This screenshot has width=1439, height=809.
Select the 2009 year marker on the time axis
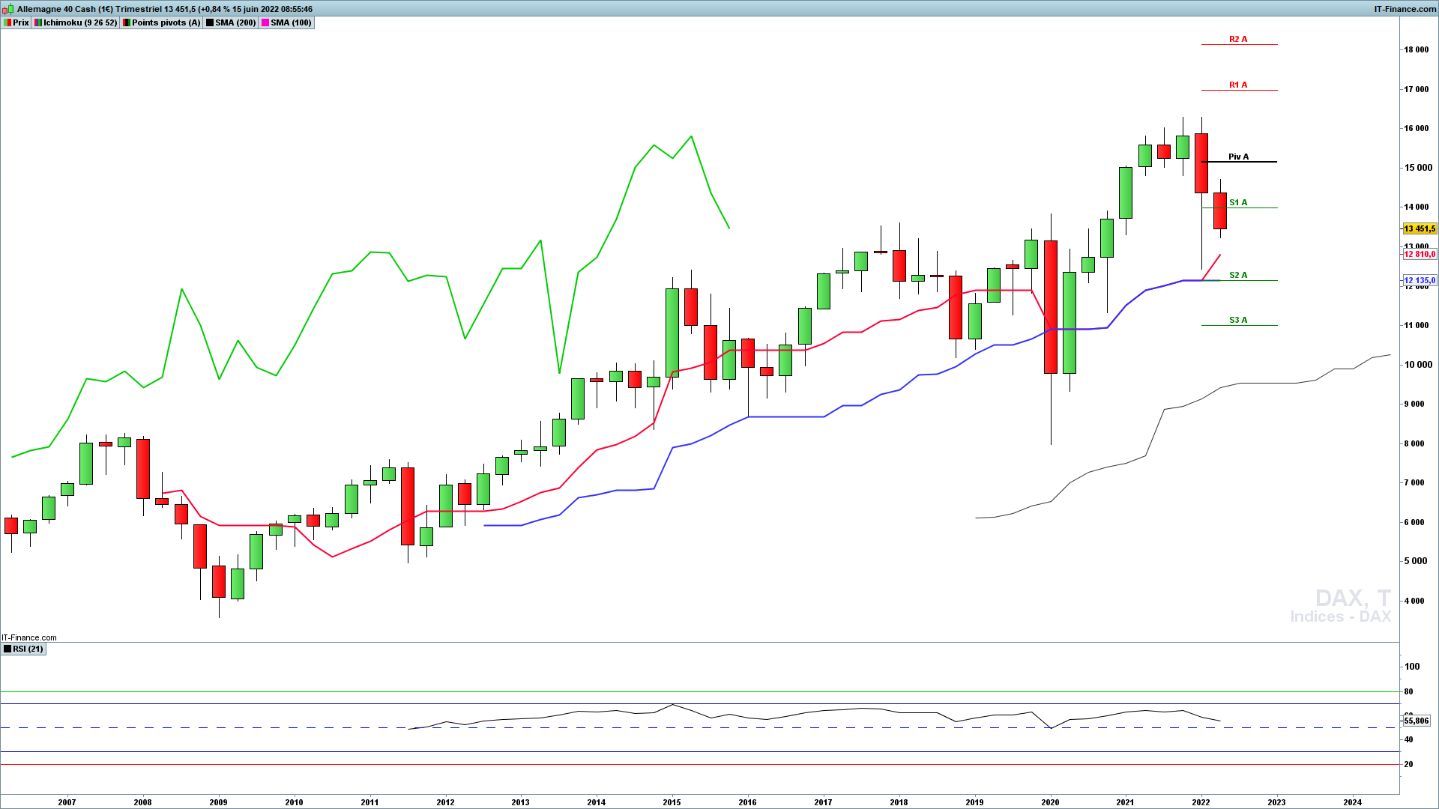point(218,802)
